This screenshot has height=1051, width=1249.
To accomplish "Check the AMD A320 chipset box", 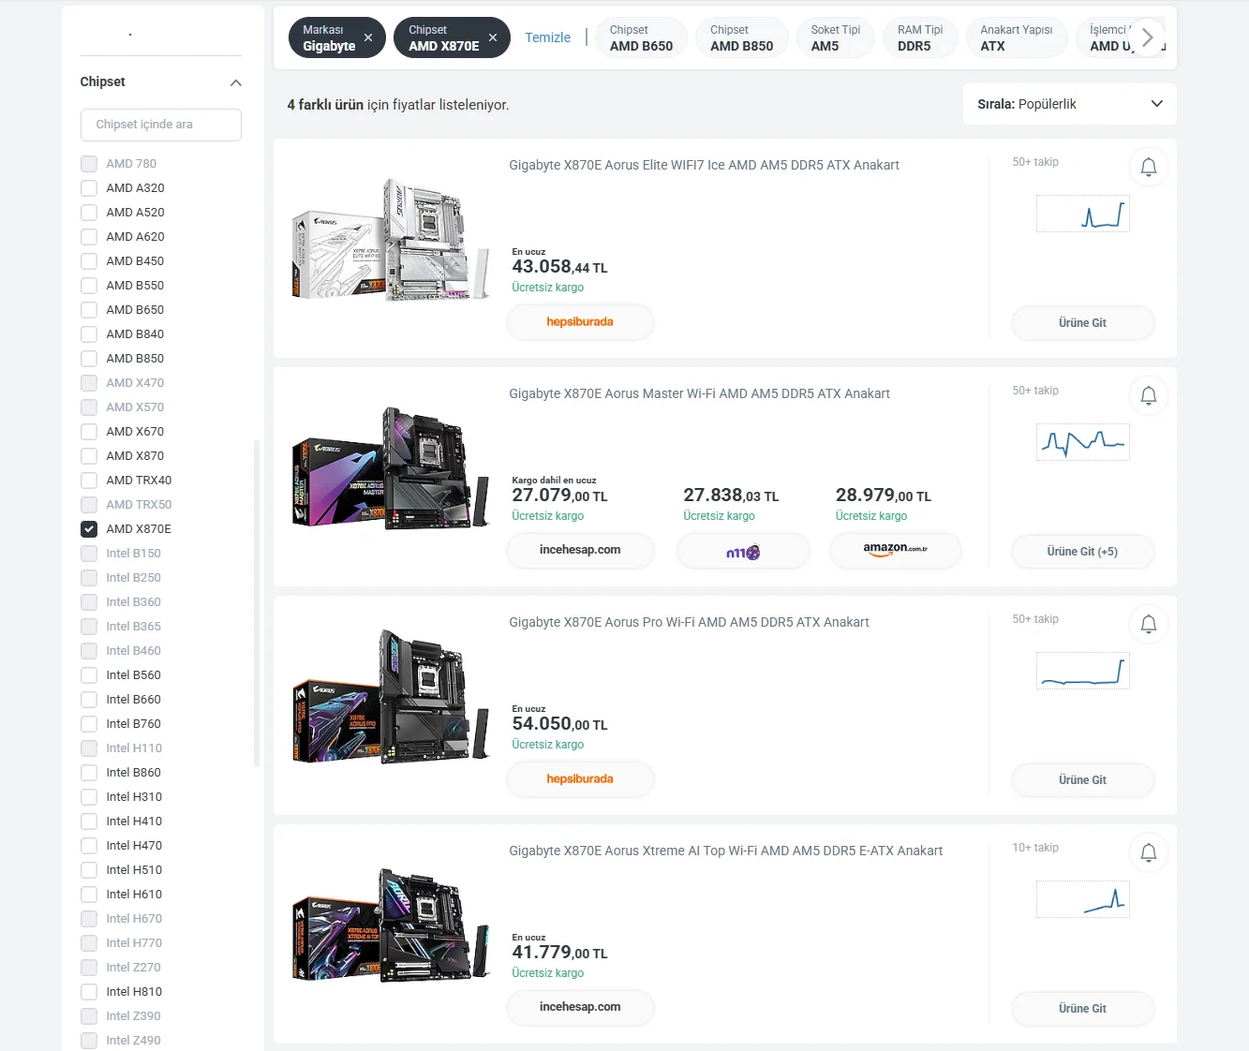I will (x=89, y=188).
